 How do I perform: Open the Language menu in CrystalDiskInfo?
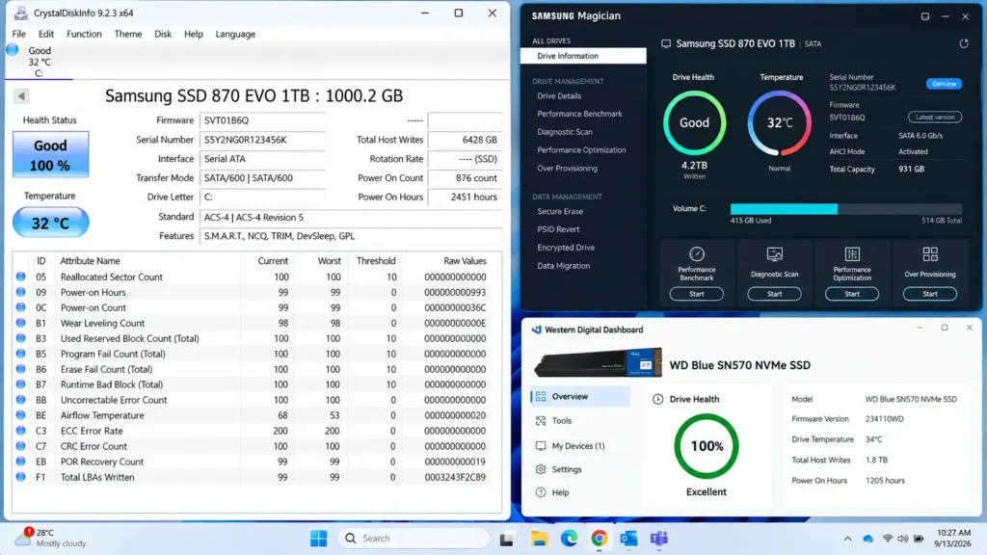[235, 34]
